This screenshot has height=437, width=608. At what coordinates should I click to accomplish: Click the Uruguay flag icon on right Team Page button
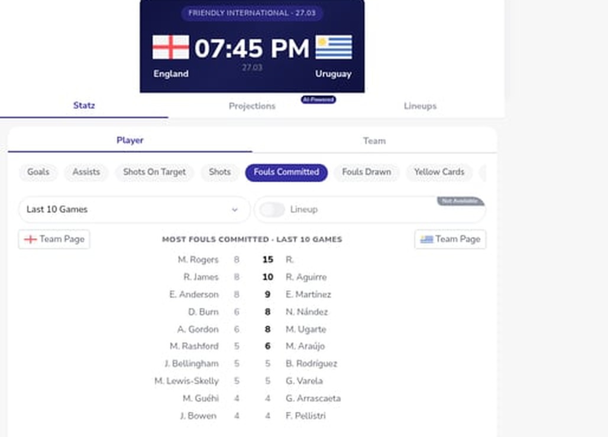coord(428,239)
